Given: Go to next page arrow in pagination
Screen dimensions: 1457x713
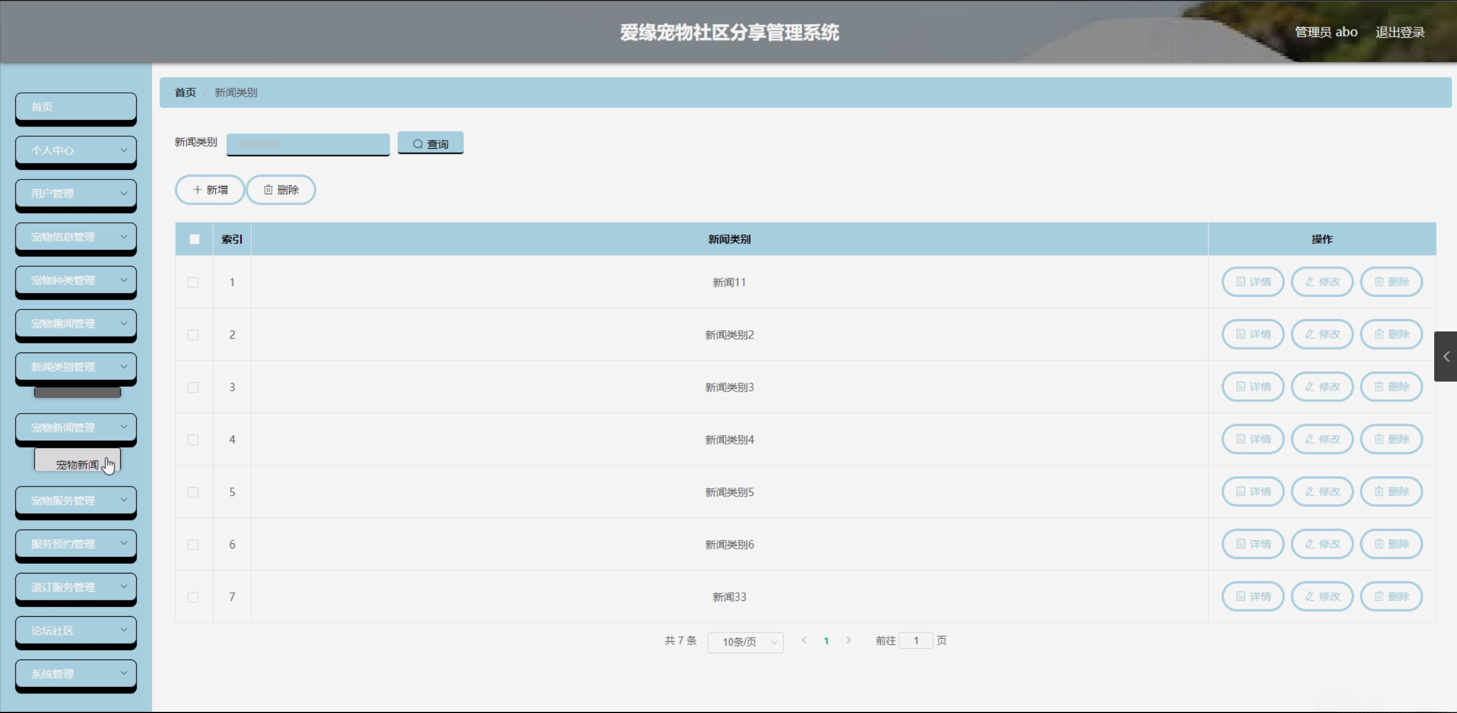Looking at the screenshot, I should pos(848,640).
